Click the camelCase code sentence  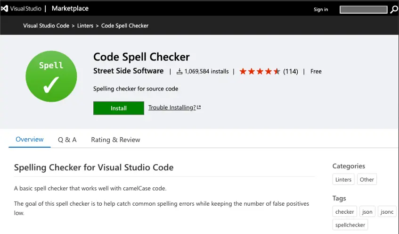[90, 188]
